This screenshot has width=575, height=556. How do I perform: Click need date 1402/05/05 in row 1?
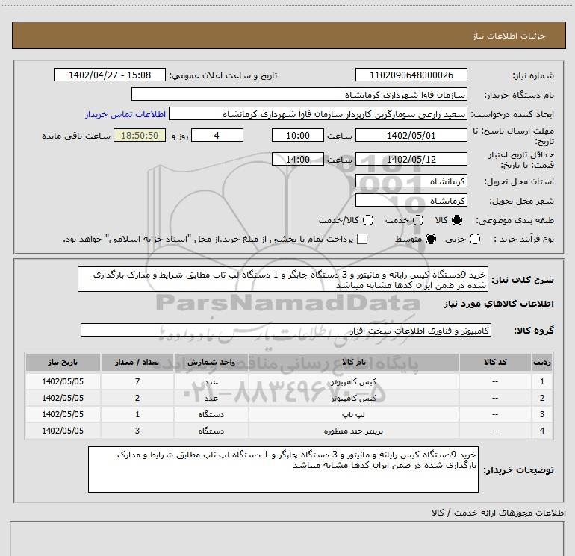pos(63,381)
